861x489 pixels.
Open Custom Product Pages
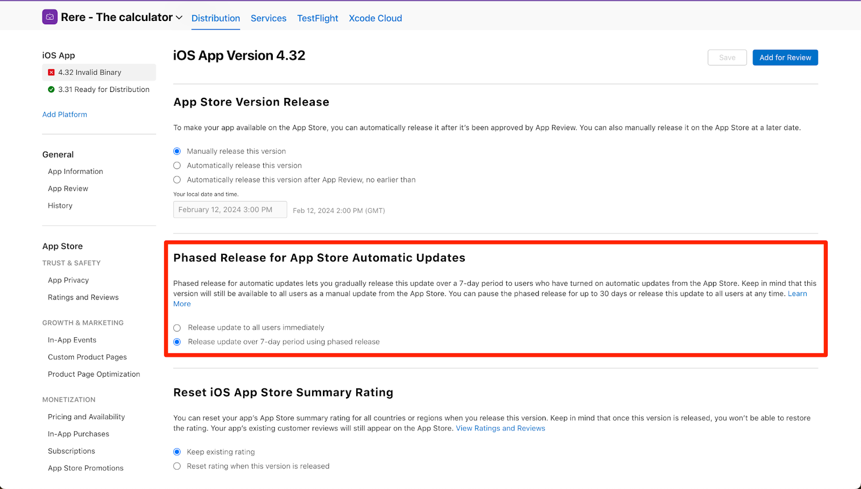pyautogui.click(x=87, y=357)
